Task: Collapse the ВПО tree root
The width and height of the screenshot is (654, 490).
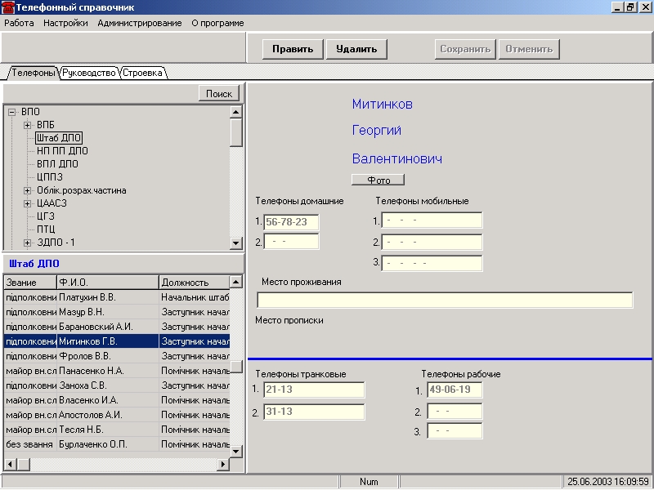Action: point(12,112)
